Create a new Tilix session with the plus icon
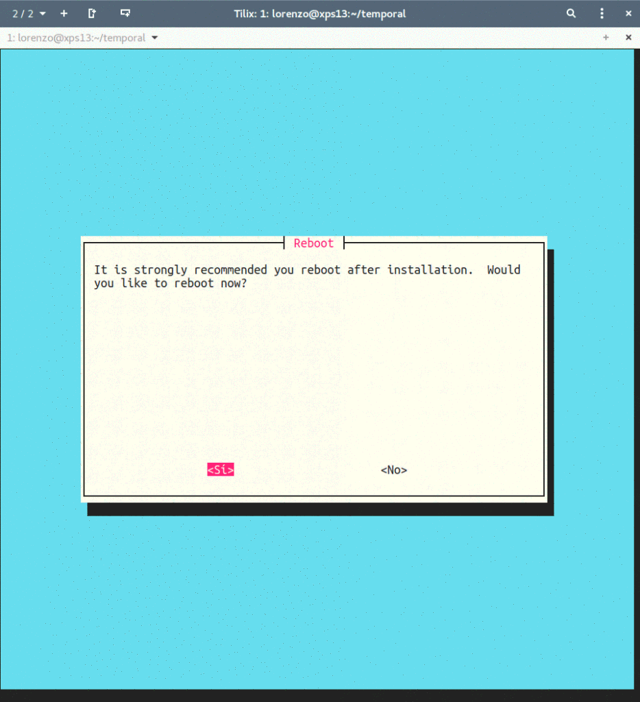 tap(64, 13)
